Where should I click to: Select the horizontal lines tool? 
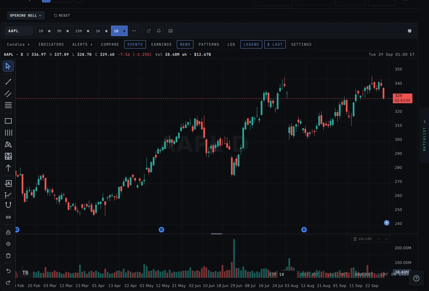tap(8, 105)
